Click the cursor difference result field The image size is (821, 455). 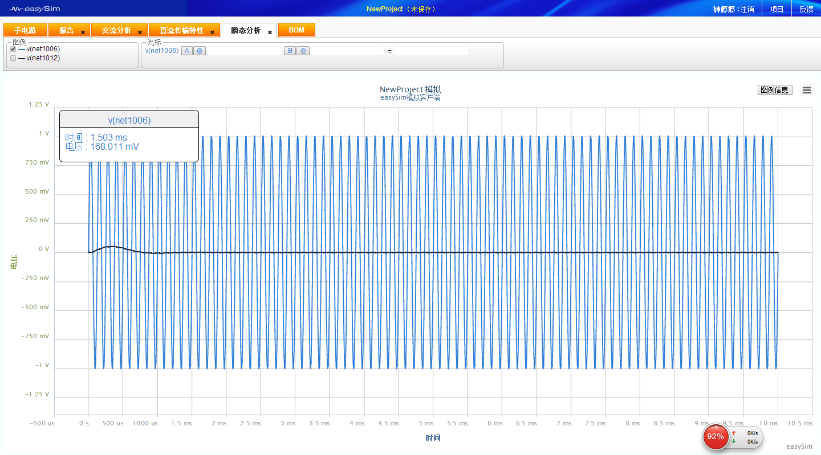pos(432,51)
